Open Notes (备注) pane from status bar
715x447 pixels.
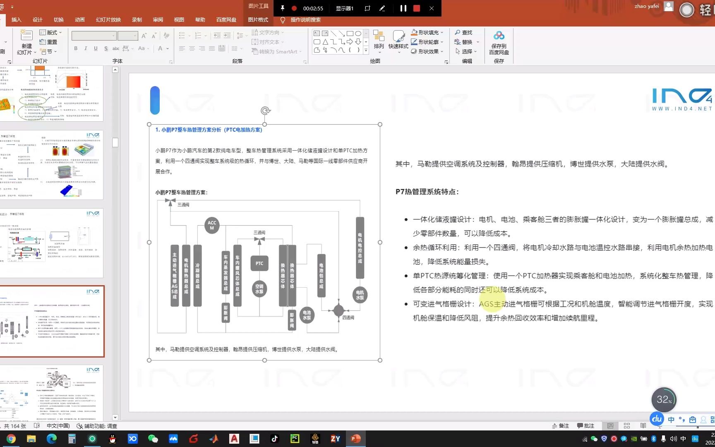coord(560,426)
